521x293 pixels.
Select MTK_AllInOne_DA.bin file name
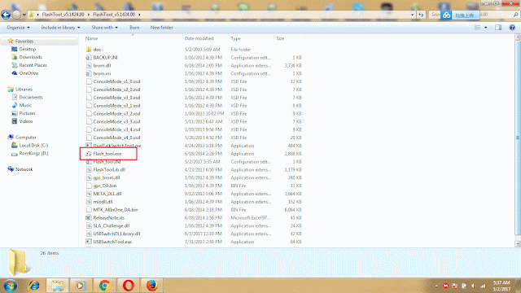(116, 210)
